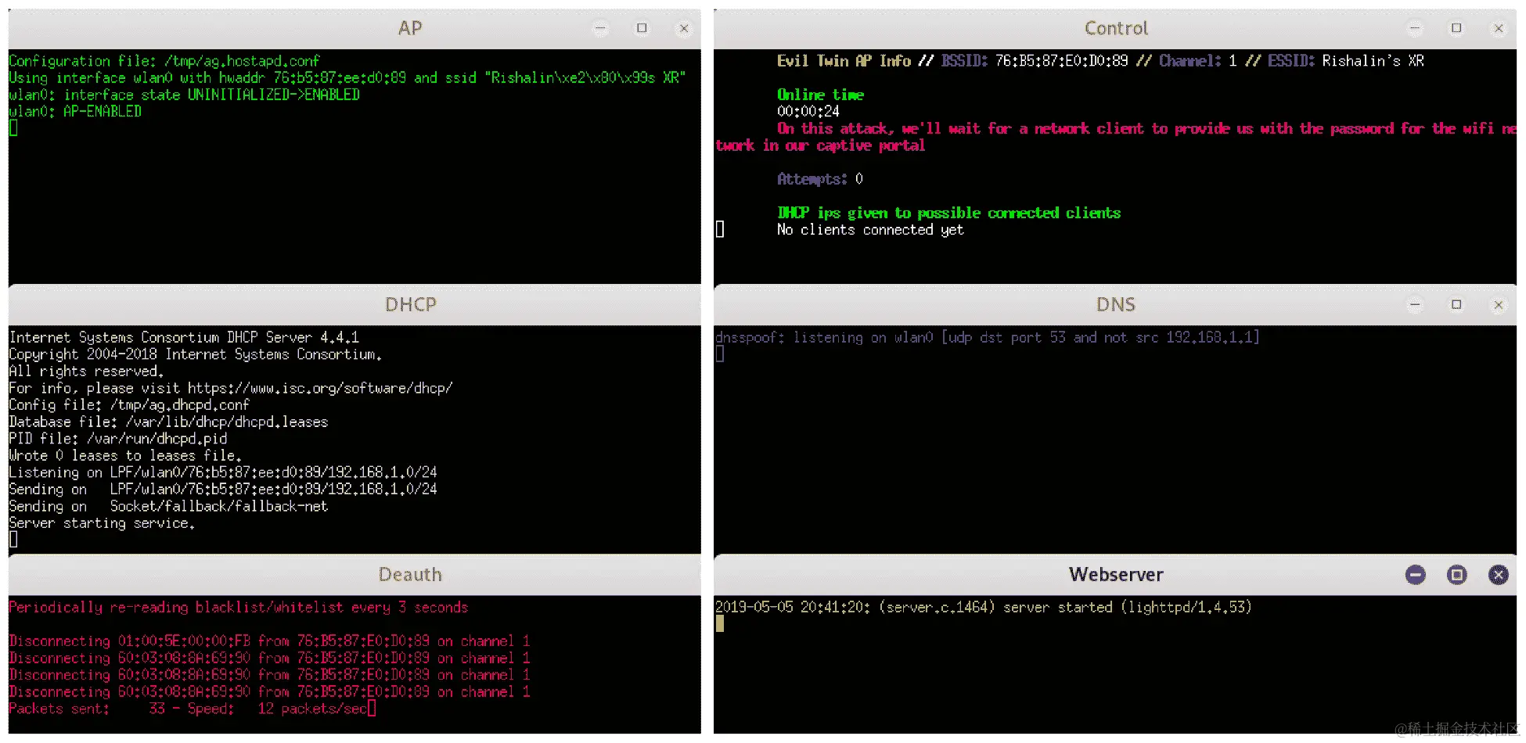
Task: Click 'PID file: /var/run/dhcpd.pid' line
Action: 118,439
